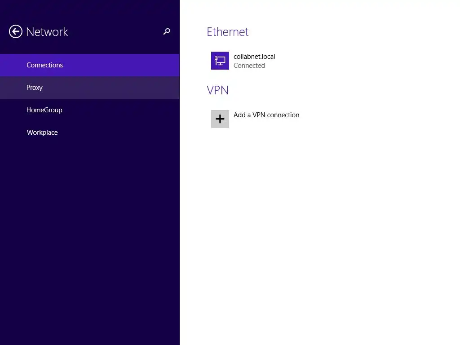This screenshot has height=345, width=460.
Task: Click the back arrow beside Network
Action: [x=16, y=31]
